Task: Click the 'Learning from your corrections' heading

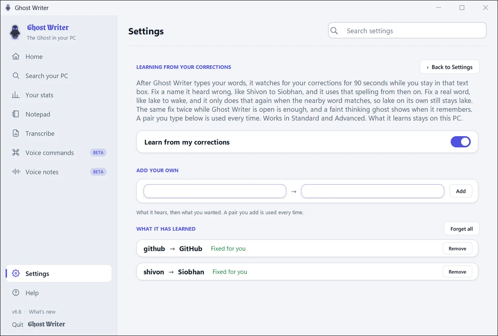Action: pyautogui.click(x=184, y=67)
